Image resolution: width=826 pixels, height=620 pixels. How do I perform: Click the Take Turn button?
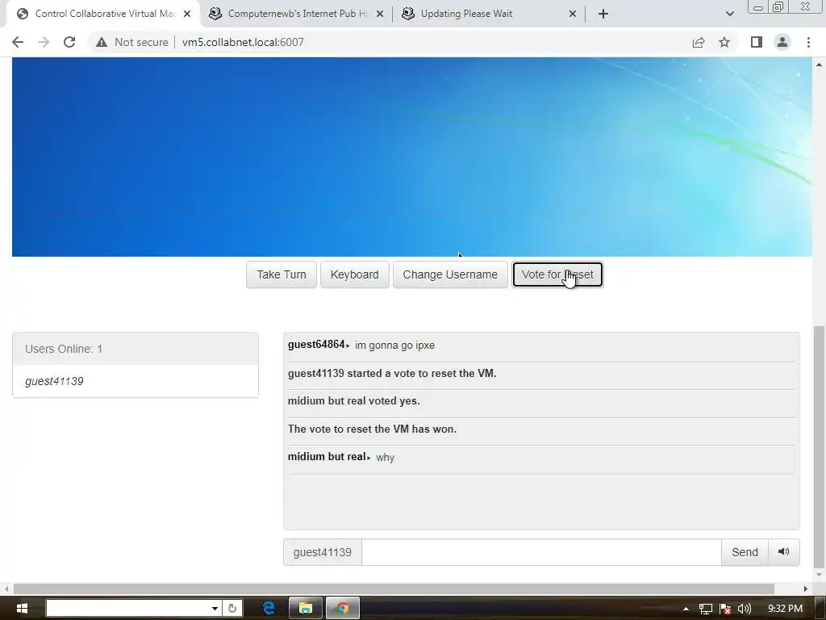click(x=282, y=274)
